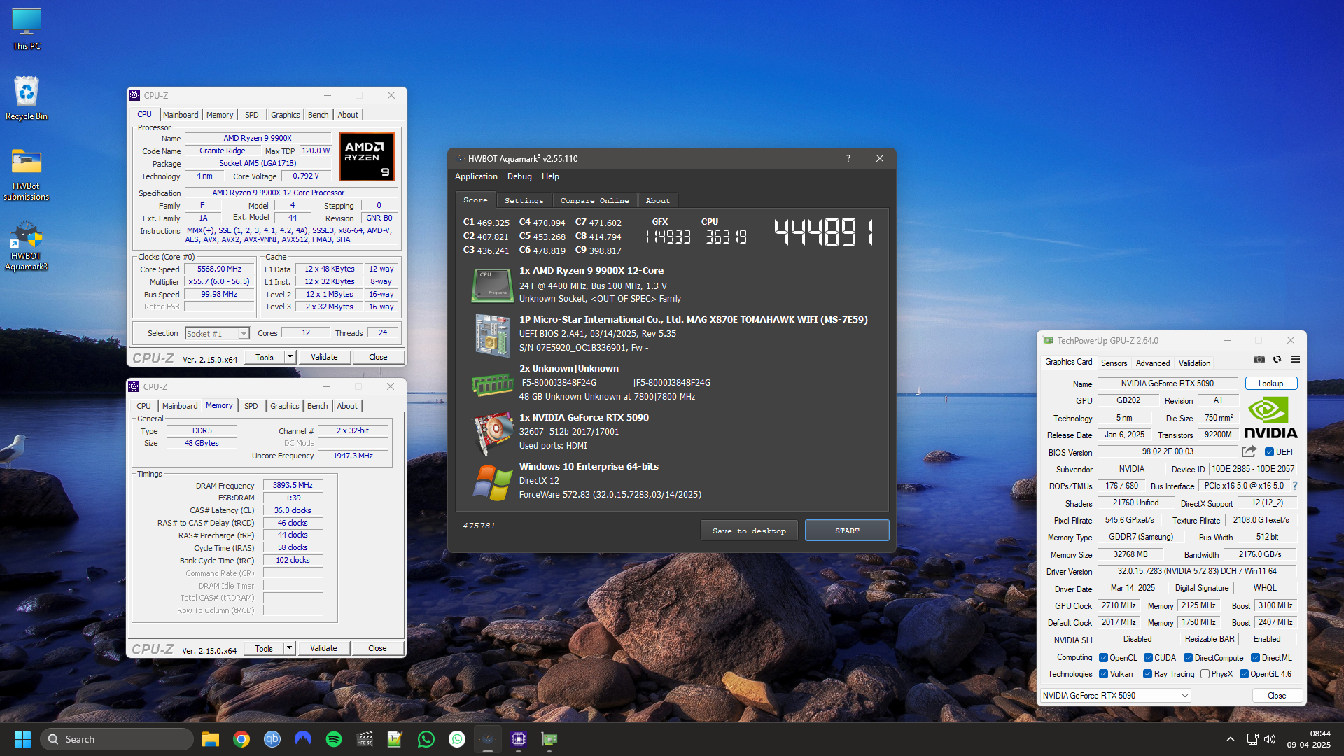Click the graphics card icon in Aquamark
This screenshot has height=756, width=1344.
click(x=492, y=433)
